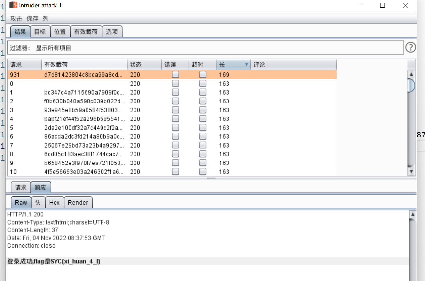The image size is (425, 281).
Task: Toggle the 超时 checkbox for request 931
Action: 203,74
